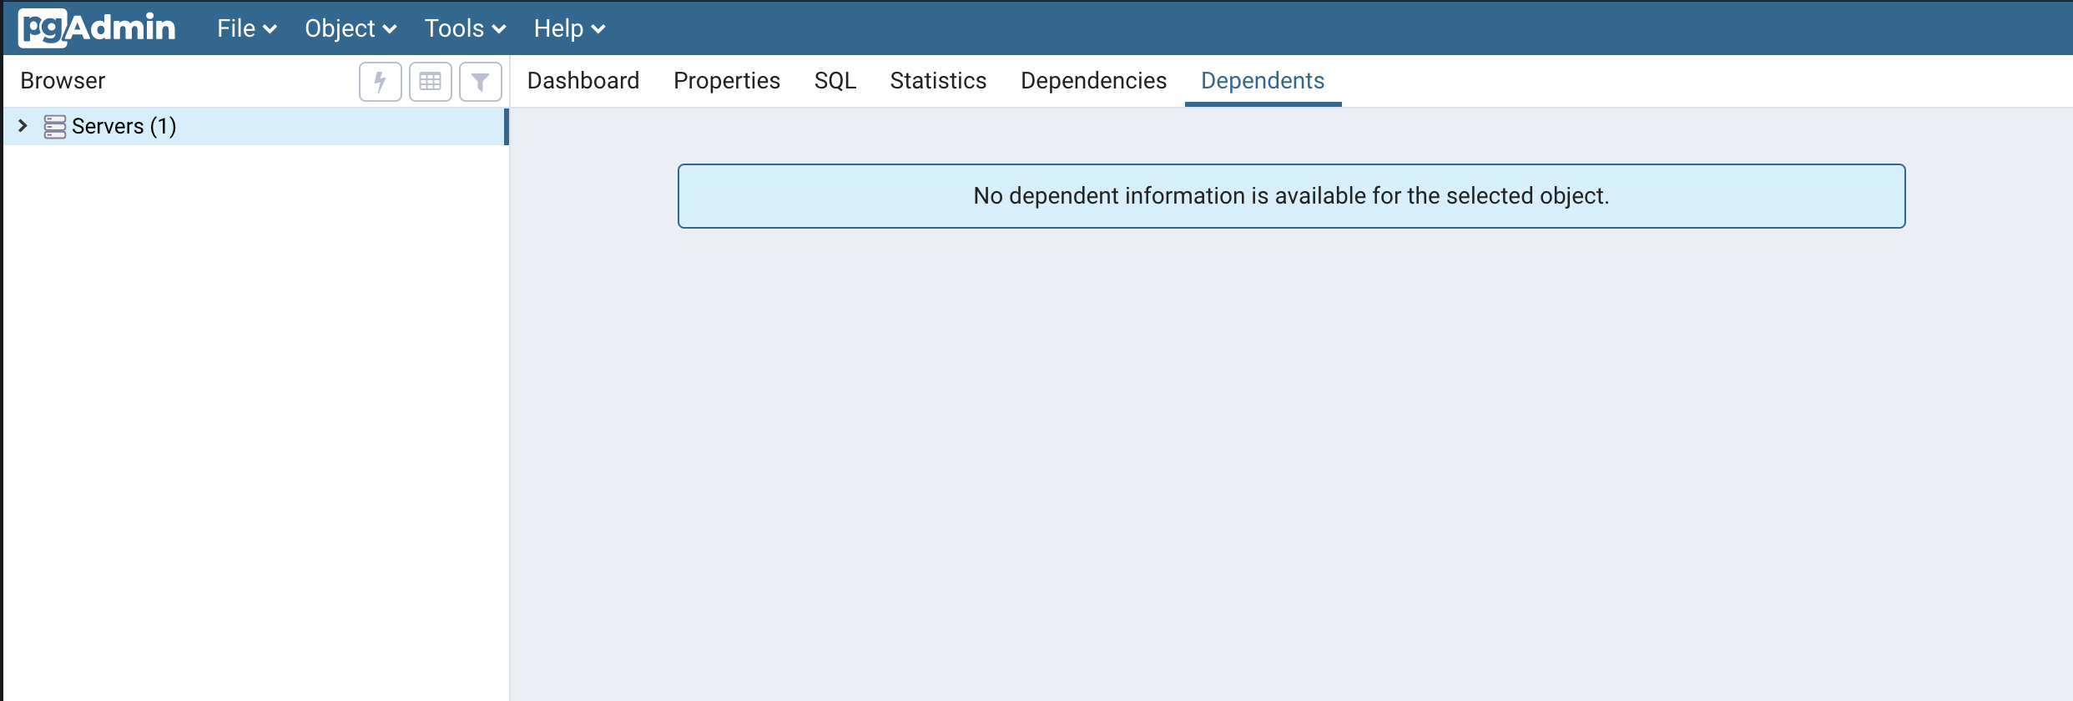Open the Query Tool lightning icon
Image resolution: width=2073 pixels, height=701 pixels.
tap(380, 82)
